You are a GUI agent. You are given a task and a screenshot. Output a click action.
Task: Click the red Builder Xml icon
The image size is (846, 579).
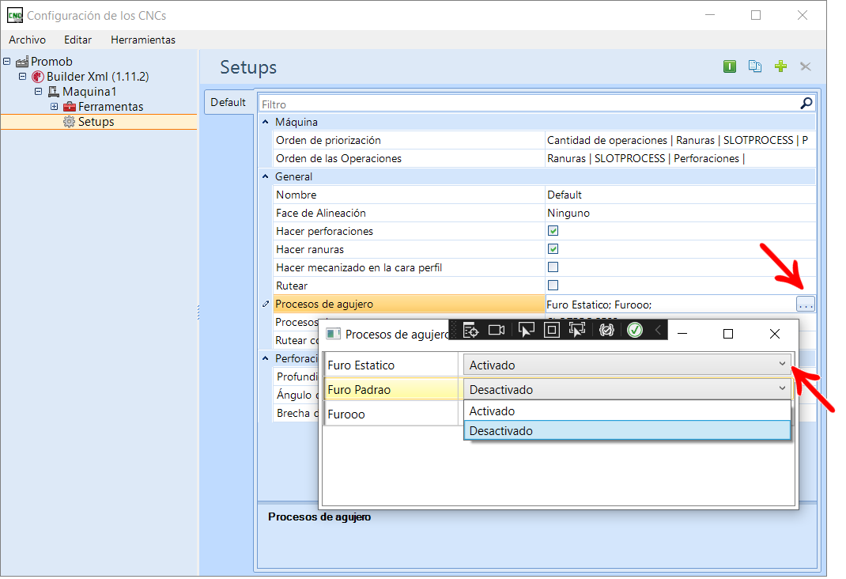click(38, 77)
